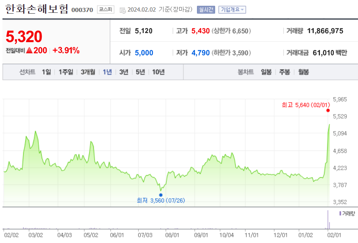The width and height of the screenshot is (358, 243).
Task: Open the 기업개요 dropdown
Action: coord(232,10)
